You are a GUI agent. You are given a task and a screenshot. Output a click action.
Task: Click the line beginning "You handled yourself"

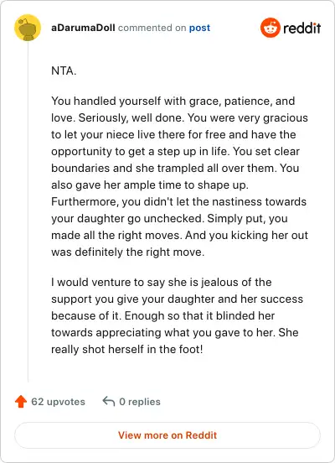[173, 101]
